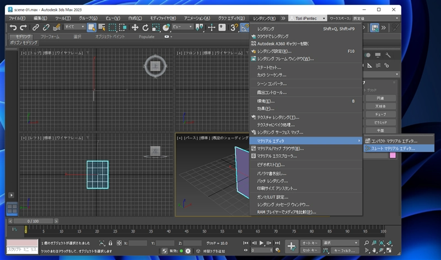441x260 pixels.
Task: Open the 選択 key filter dropdown
Action: pyautogui.click(x=341, y=243)
